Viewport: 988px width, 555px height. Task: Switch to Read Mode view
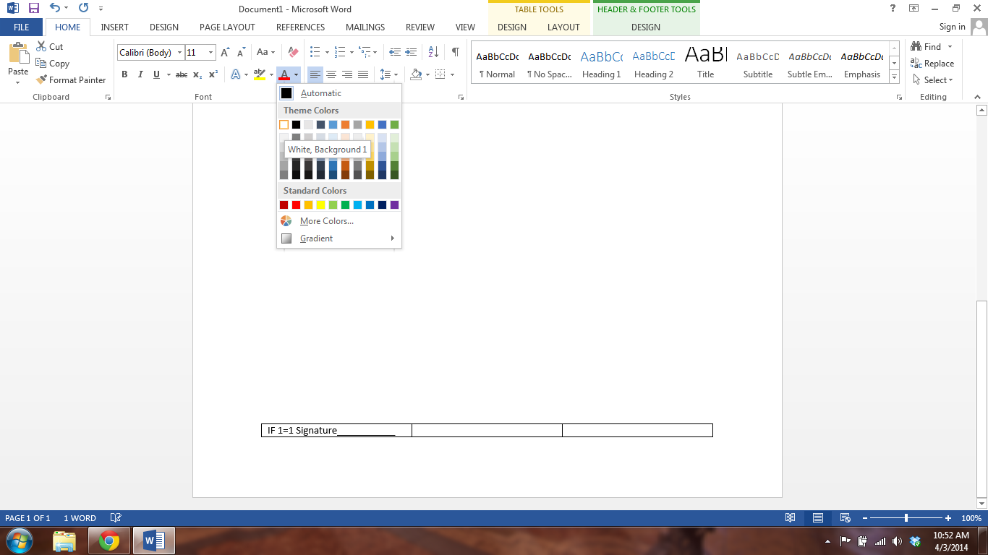click(x=791, y=518)
